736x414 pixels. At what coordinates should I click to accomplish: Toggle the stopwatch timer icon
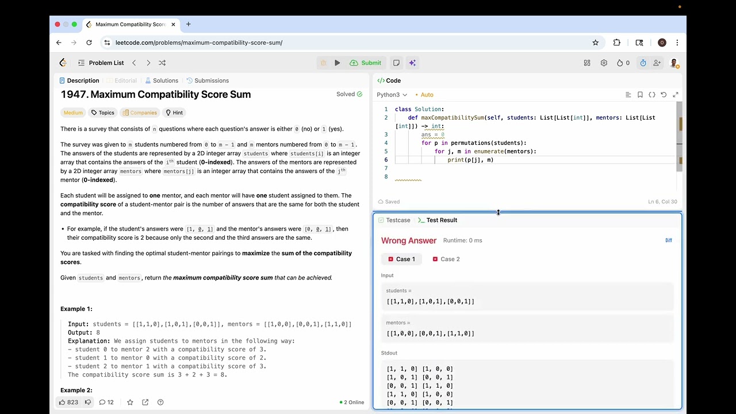pyautogui.click(x=643, y=63)
